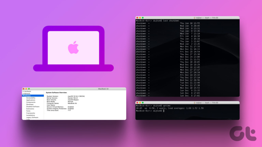Close the MacBook Air System Information window
This screenshot has height=147, width=262.
(x=24, y=89)
